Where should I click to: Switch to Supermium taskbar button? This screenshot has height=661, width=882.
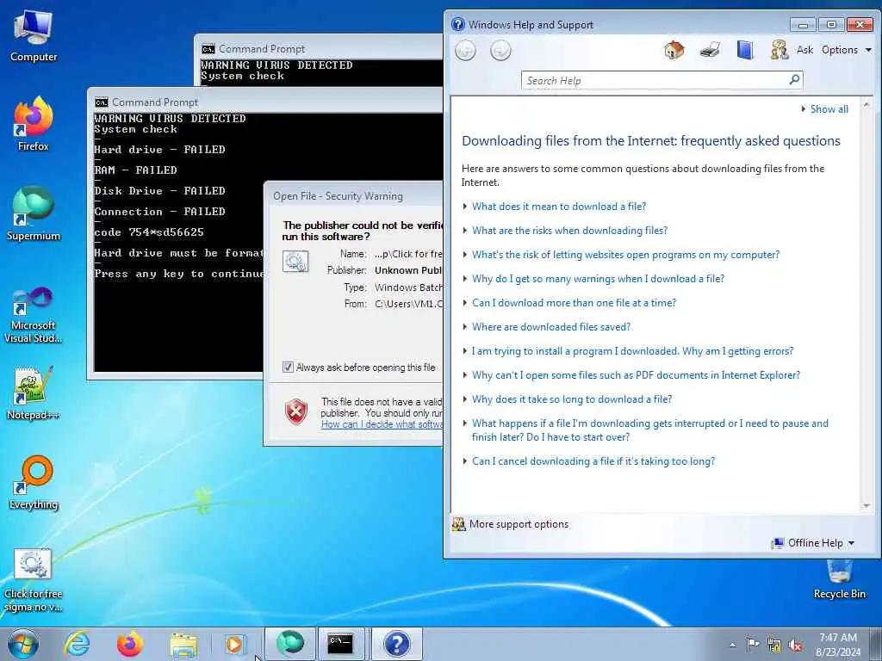click(x=290, y=644)
